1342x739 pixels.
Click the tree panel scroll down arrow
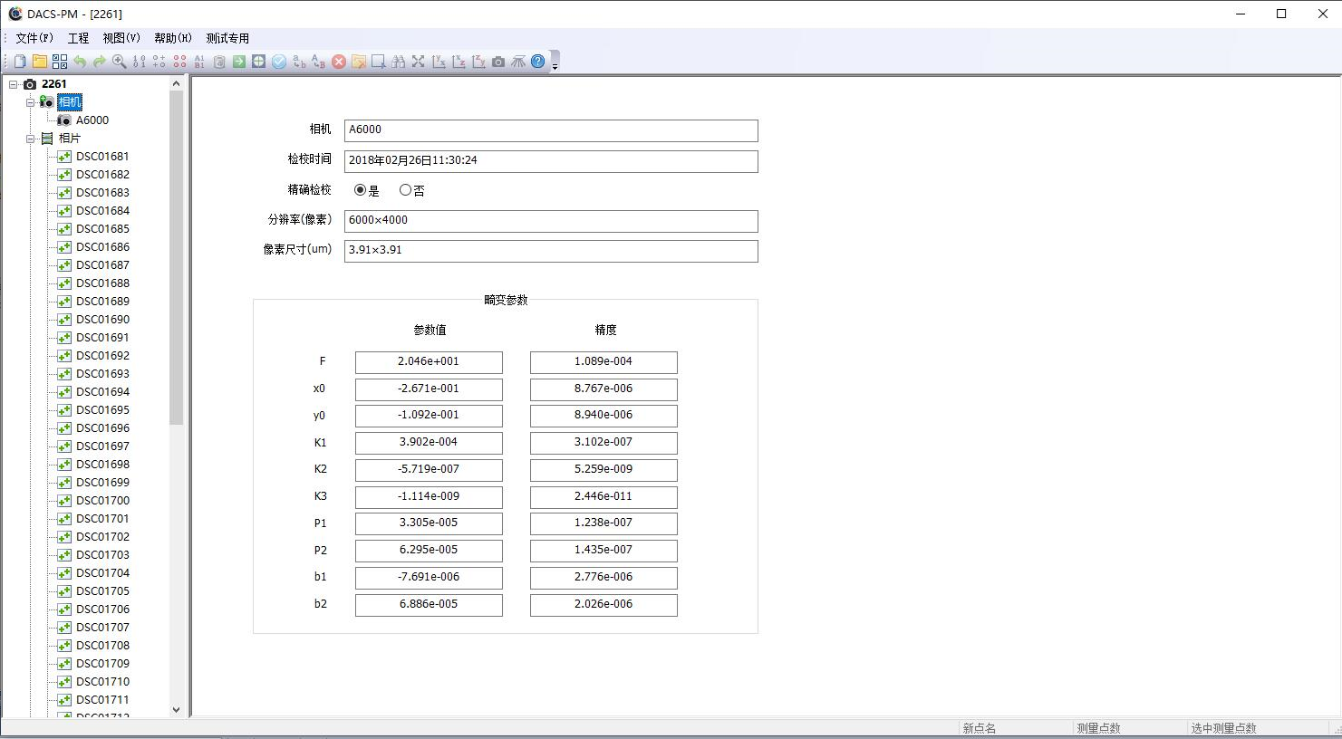click(176, 710)
